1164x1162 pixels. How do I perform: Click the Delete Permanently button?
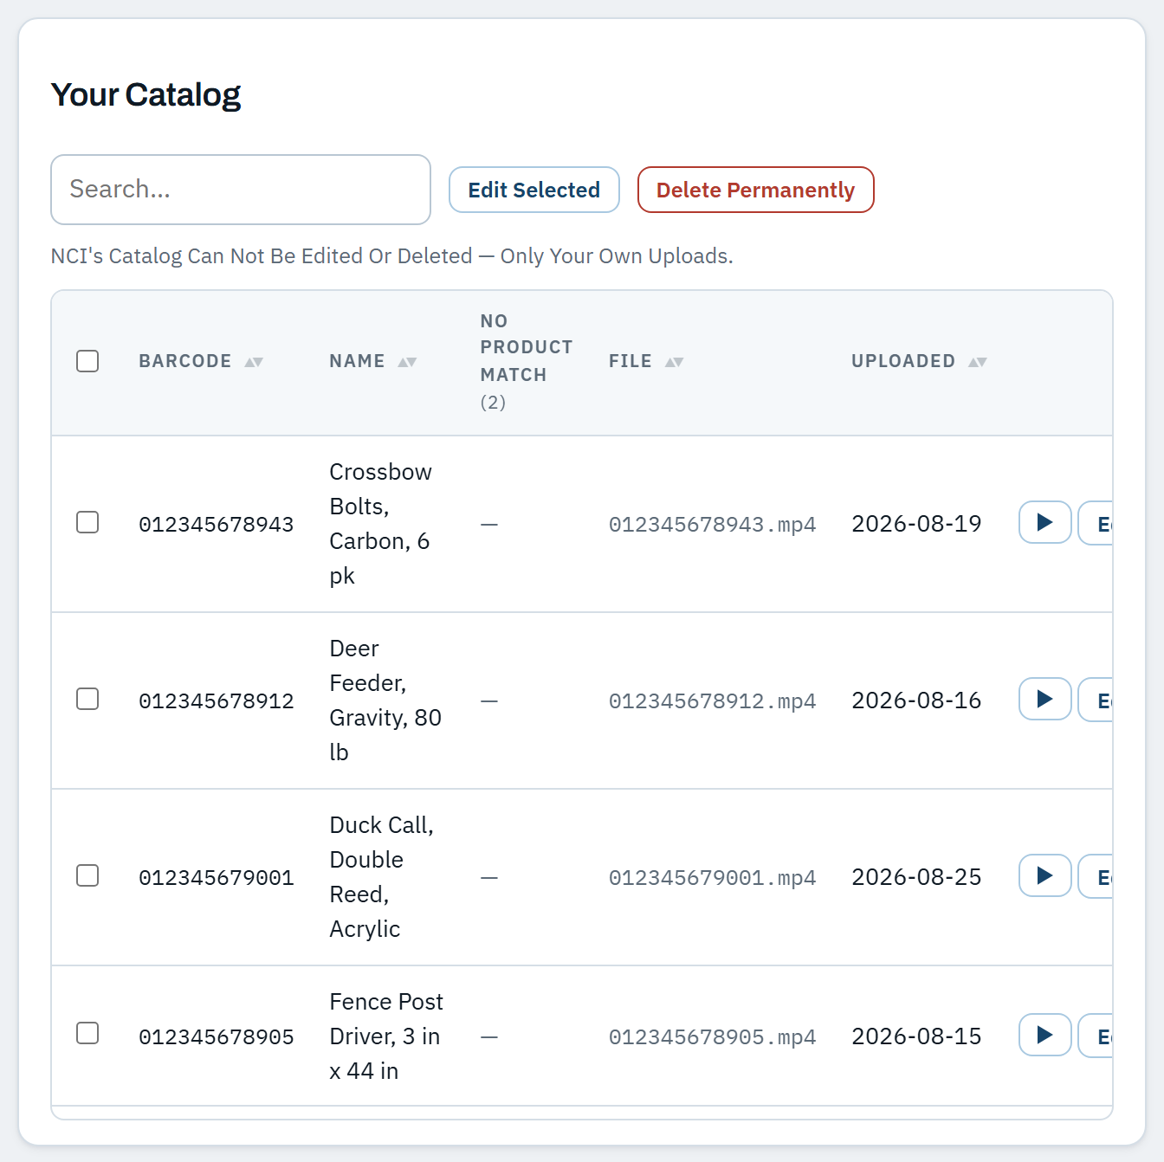756,190
